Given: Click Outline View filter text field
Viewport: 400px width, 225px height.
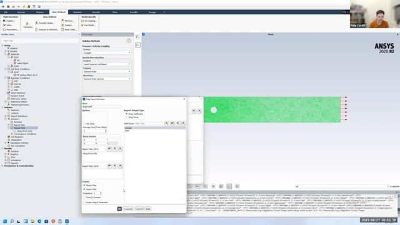Looking at the screenshot, I should (40, 41).
